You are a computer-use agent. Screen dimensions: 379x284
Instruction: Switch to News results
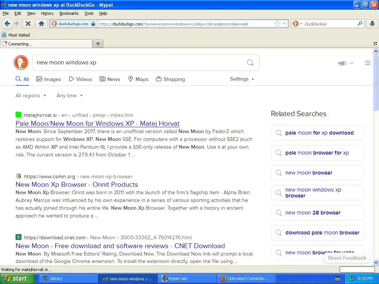pos(110,79)
